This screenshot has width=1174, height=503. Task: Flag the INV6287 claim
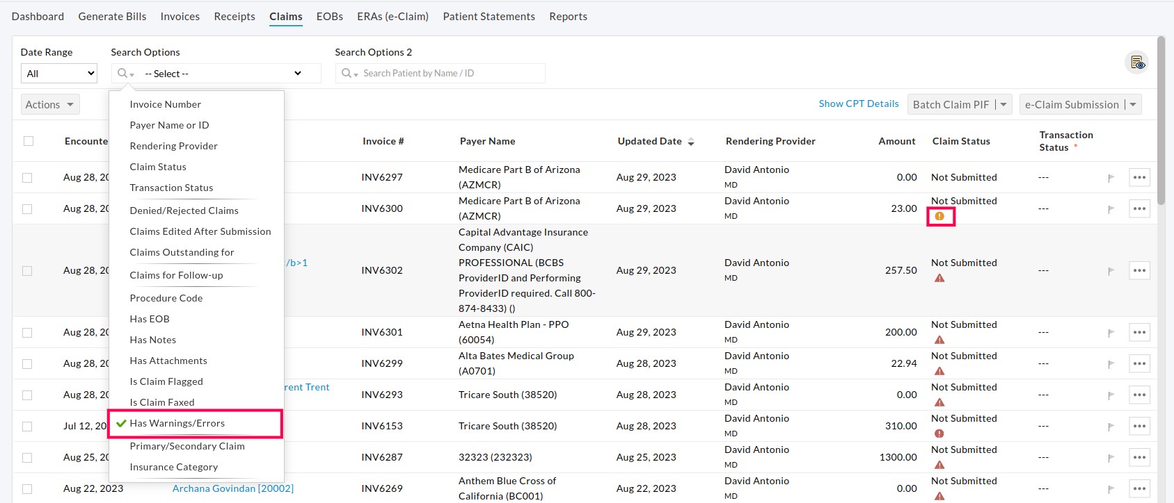pyautogui.click(x=1111, y=458)
